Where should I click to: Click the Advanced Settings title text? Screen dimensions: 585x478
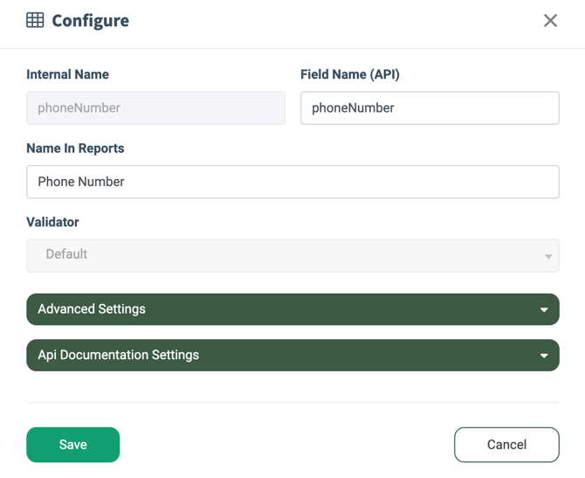92,309
